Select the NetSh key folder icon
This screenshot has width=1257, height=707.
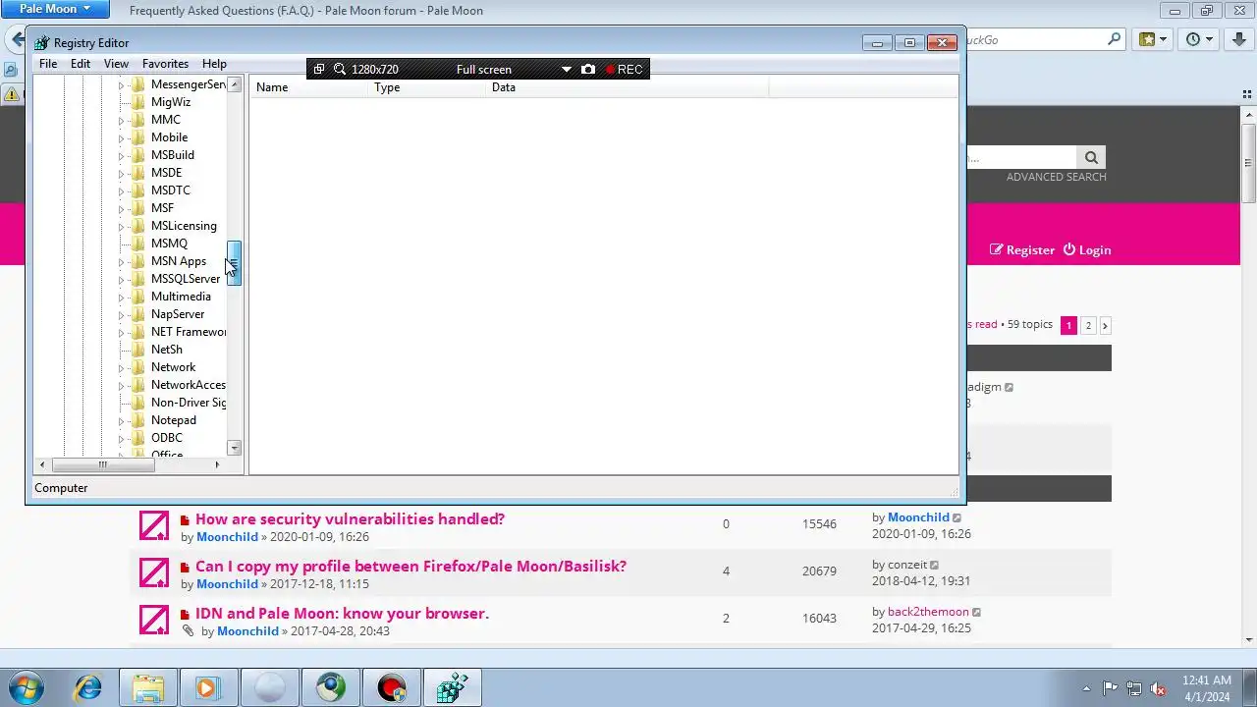[x=138, y=350]
